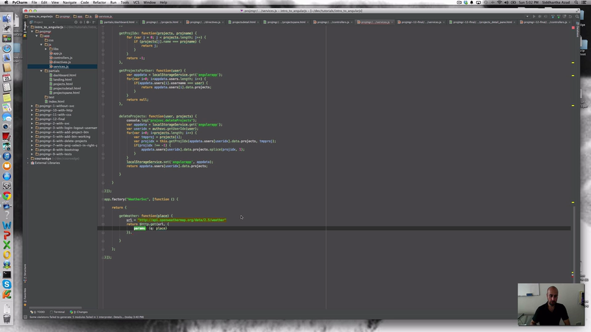
Task: Open the Terminal tool window button
Action: click(x=57, y=312)
